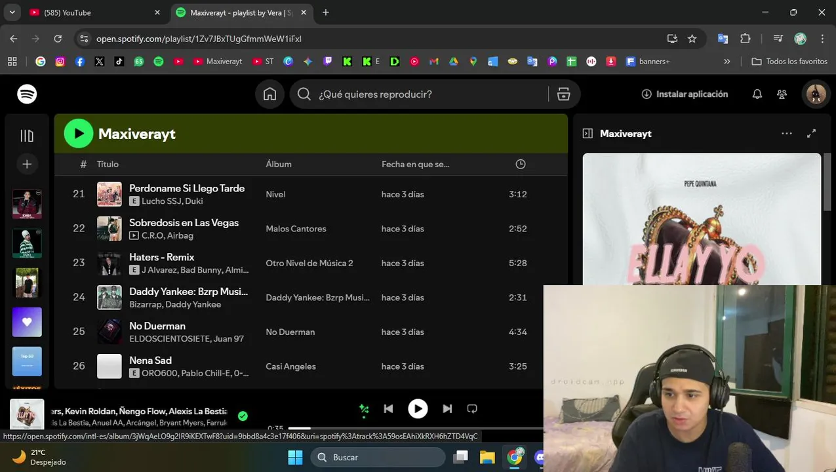Open the Browse icon in search bar
Image resolution: width=836 pixels, height=472 pixels.
point(563,94)
